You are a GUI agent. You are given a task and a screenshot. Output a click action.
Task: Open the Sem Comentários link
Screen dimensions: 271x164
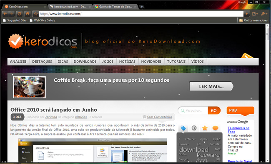159,117
